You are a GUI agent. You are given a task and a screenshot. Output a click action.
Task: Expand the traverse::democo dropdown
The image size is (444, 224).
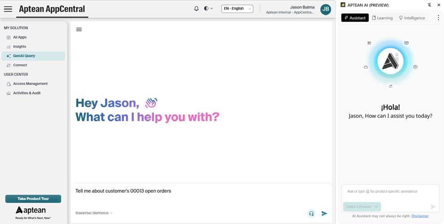94,213
